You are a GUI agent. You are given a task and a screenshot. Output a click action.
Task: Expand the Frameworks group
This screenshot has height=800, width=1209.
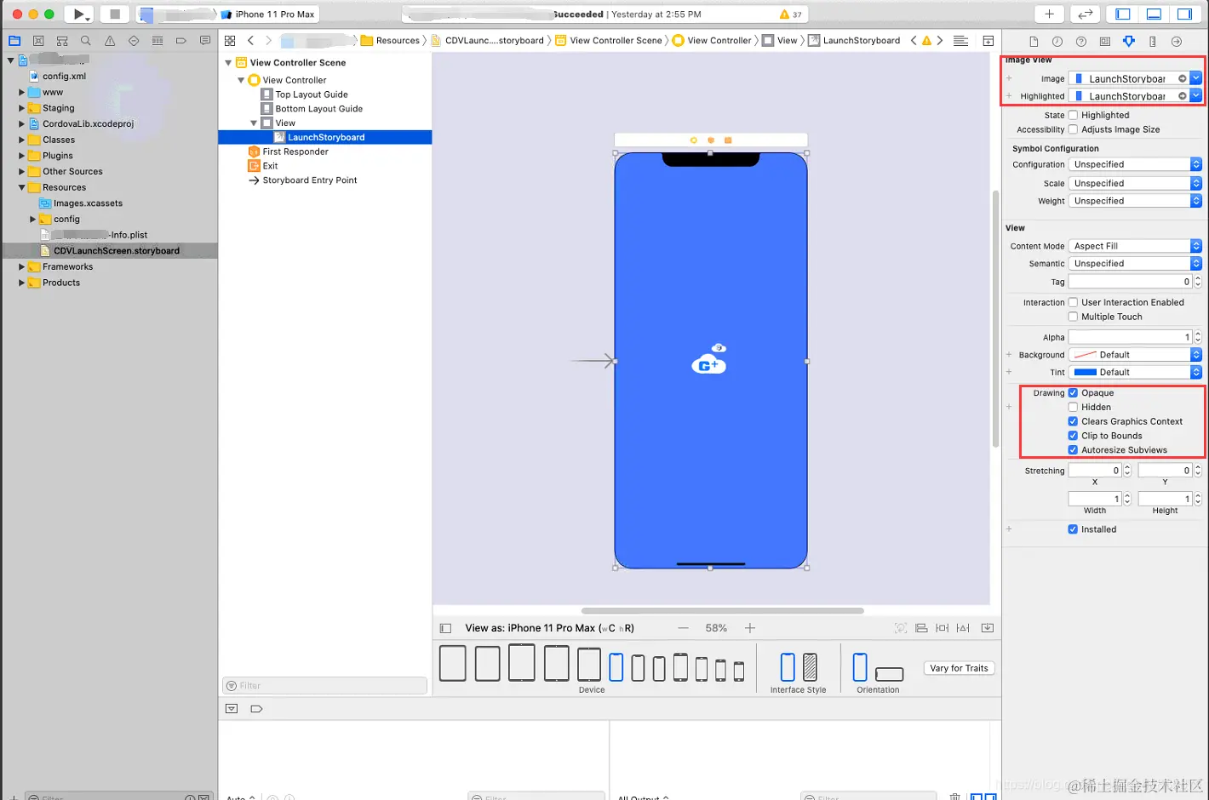[x=21, y=266]
